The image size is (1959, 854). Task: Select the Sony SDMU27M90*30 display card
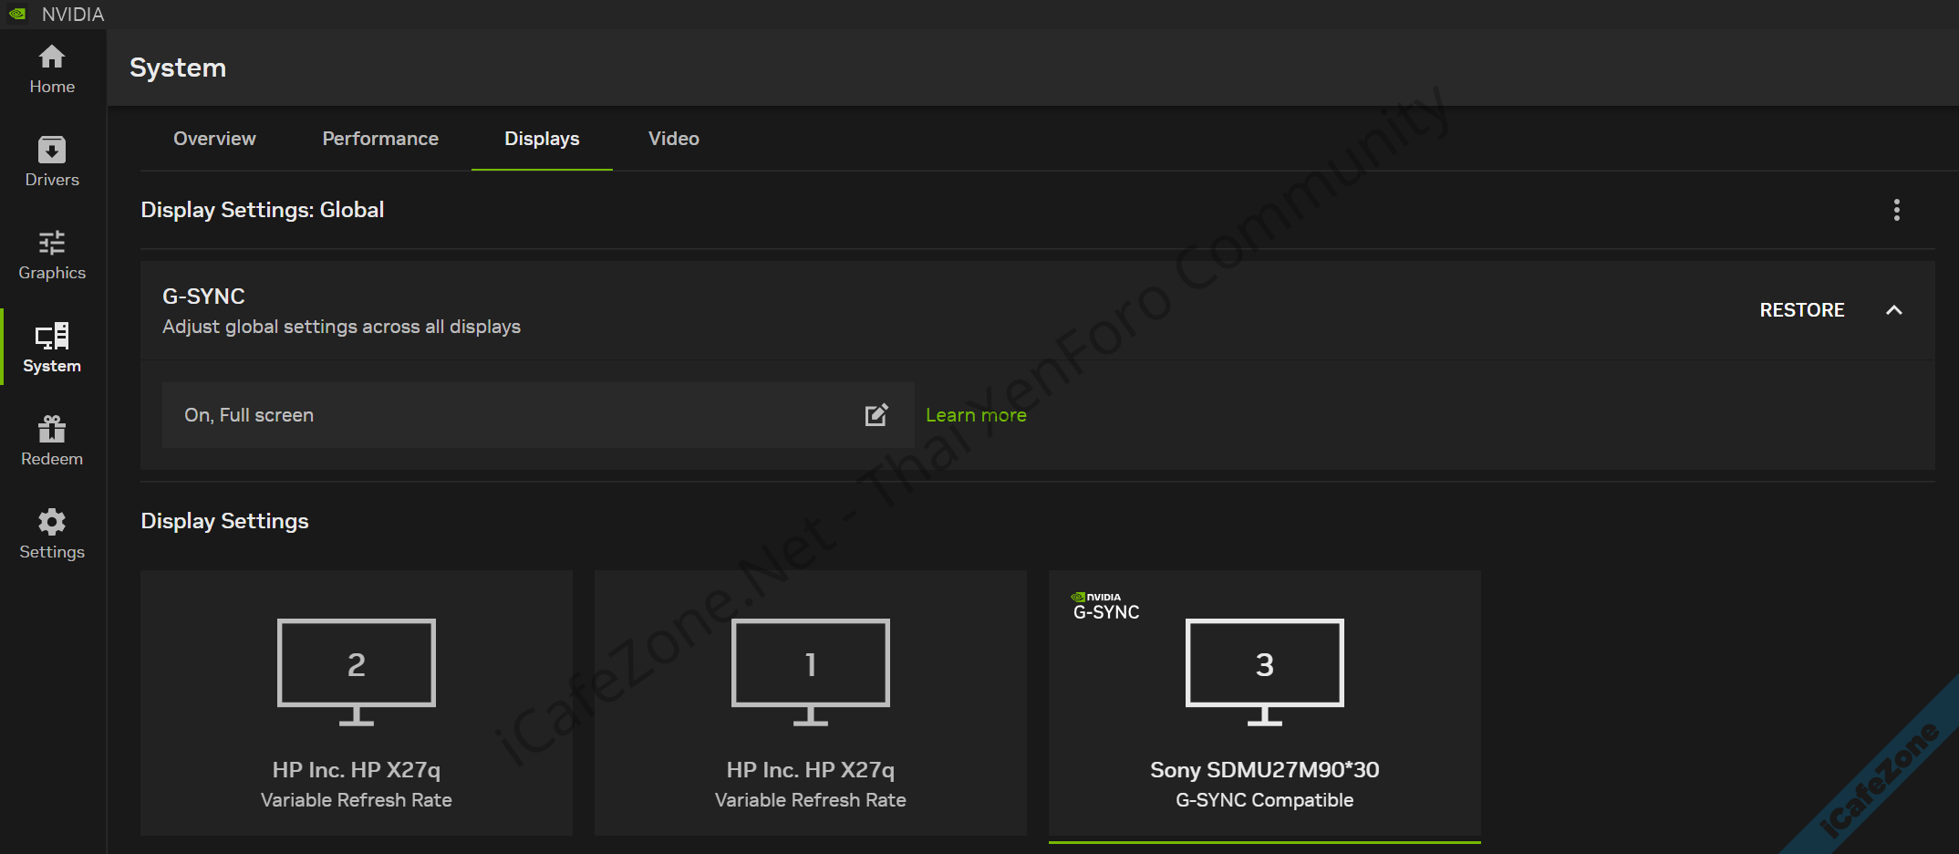coord(1264,703)
